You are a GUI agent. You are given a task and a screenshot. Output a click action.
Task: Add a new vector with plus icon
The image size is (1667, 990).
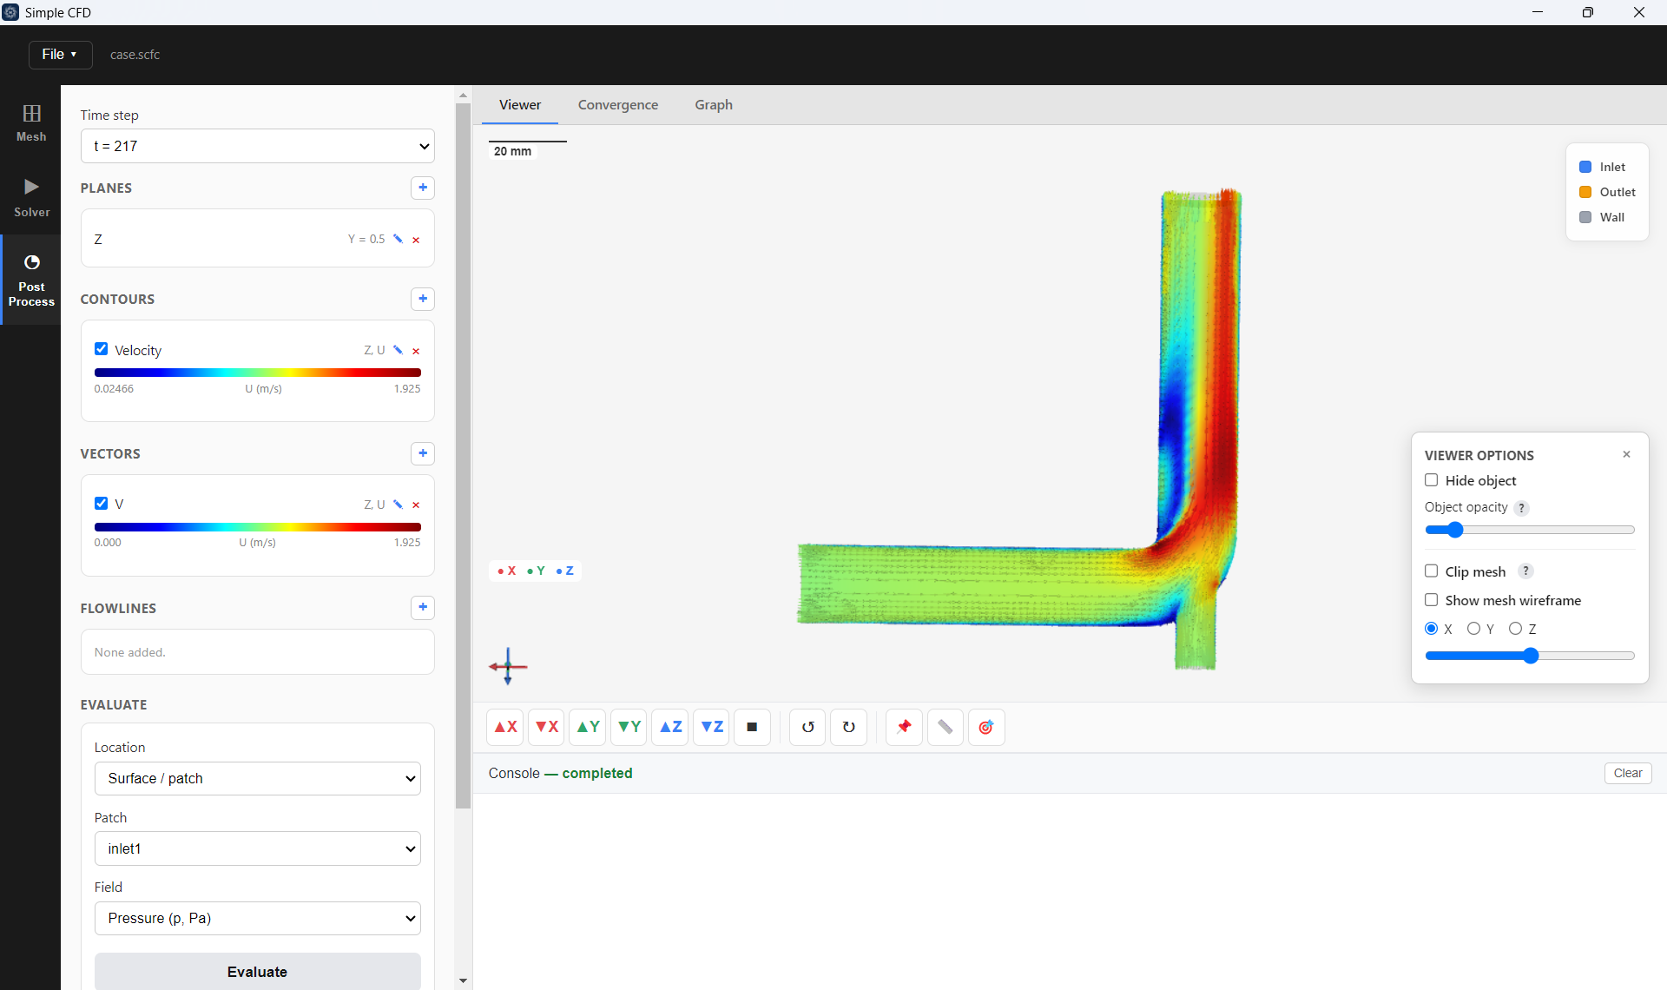pos(423,453)
